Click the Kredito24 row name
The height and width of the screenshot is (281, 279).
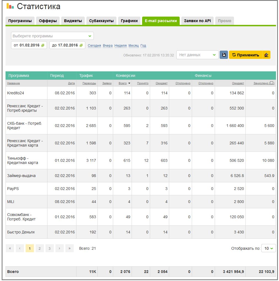tap(15, 93)
